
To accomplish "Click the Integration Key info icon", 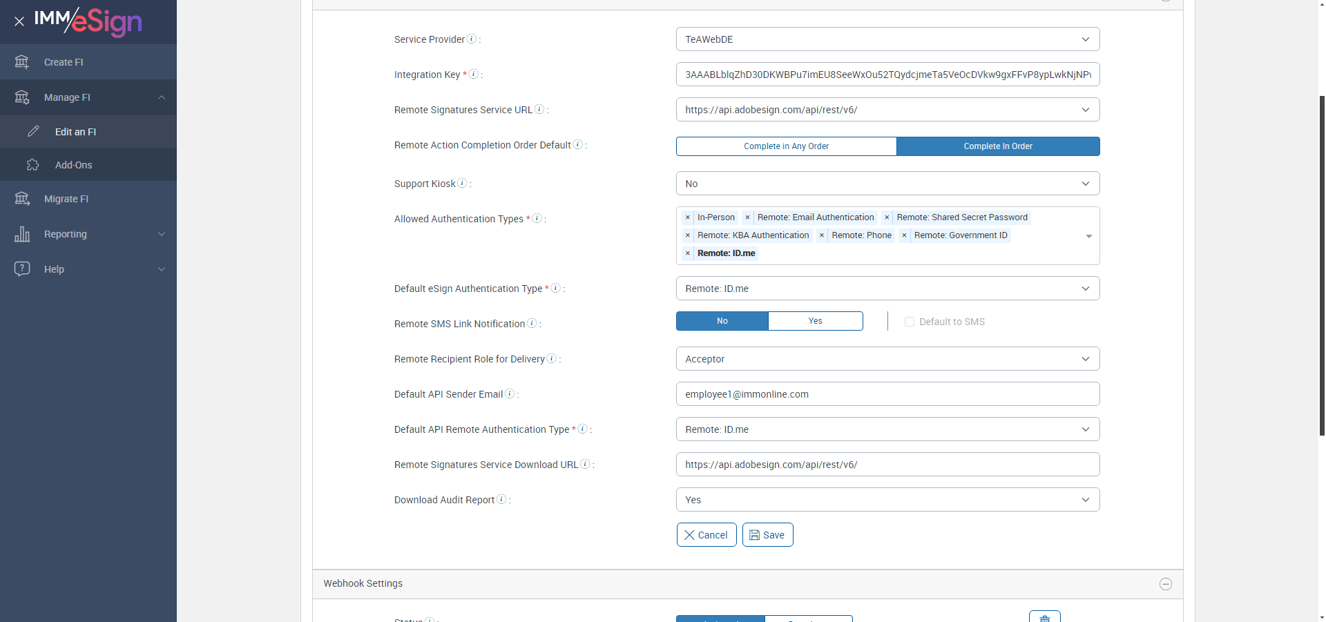I will tap(474, 74).
